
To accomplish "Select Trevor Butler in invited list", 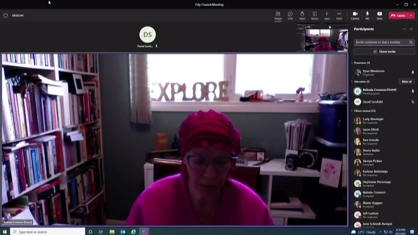I will point(384,152).
